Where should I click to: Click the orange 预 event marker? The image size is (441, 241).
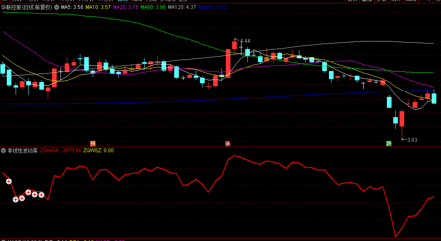[x=93, y=144]
